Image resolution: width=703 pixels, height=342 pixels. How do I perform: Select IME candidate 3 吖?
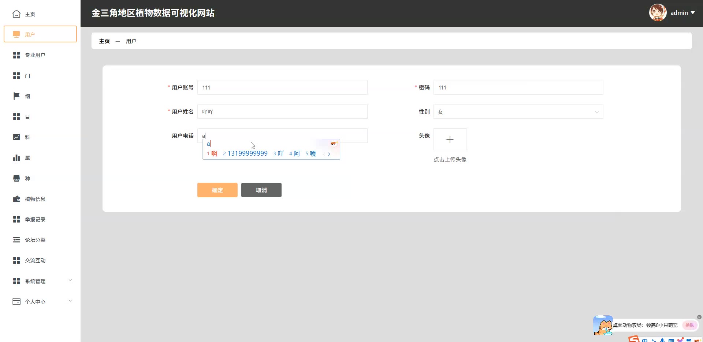[x=279, y=153]
